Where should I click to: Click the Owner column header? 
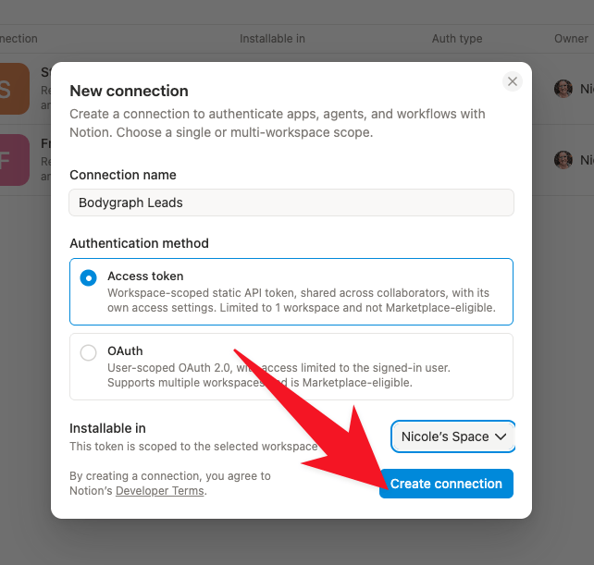[x=571, y=39]
